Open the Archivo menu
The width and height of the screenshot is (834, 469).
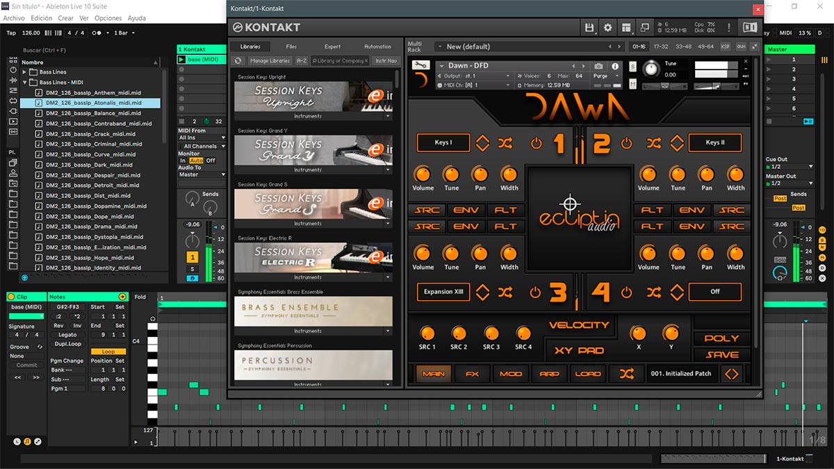click(x=14, y=18)
